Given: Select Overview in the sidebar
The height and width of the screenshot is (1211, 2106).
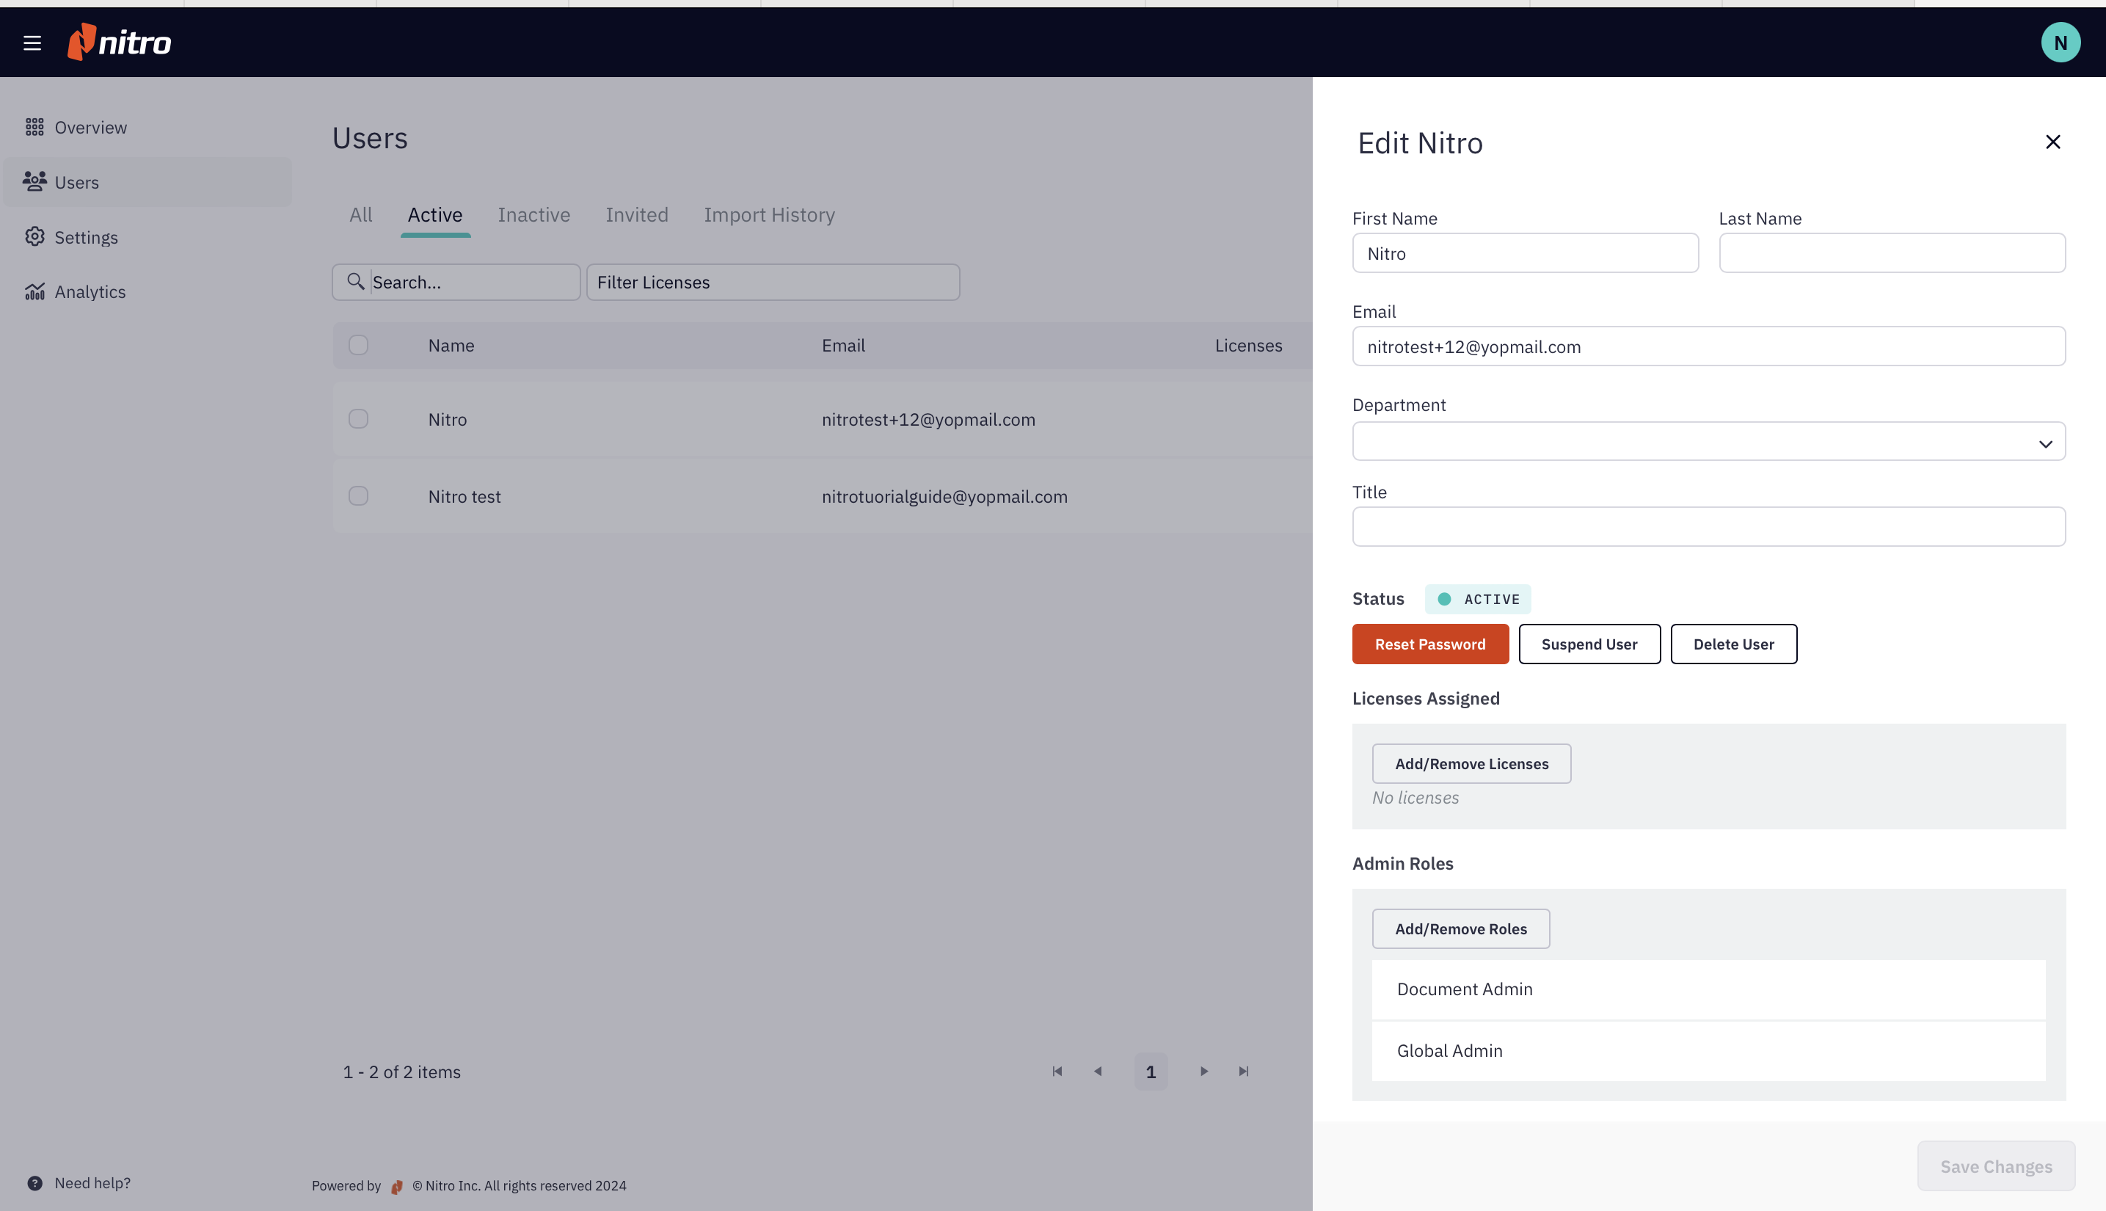Looking at the screenshot, I should [90, 126].
